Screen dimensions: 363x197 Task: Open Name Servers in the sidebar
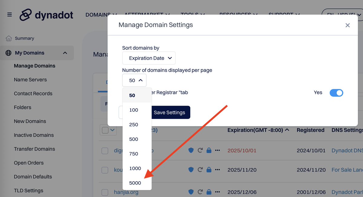point(30,80)
